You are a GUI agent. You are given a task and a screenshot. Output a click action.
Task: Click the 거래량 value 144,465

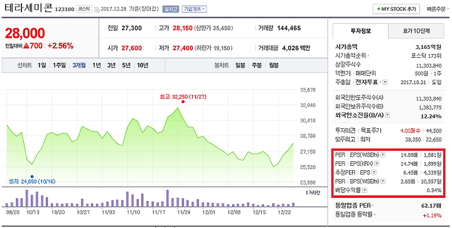click(x=289, y=28)
